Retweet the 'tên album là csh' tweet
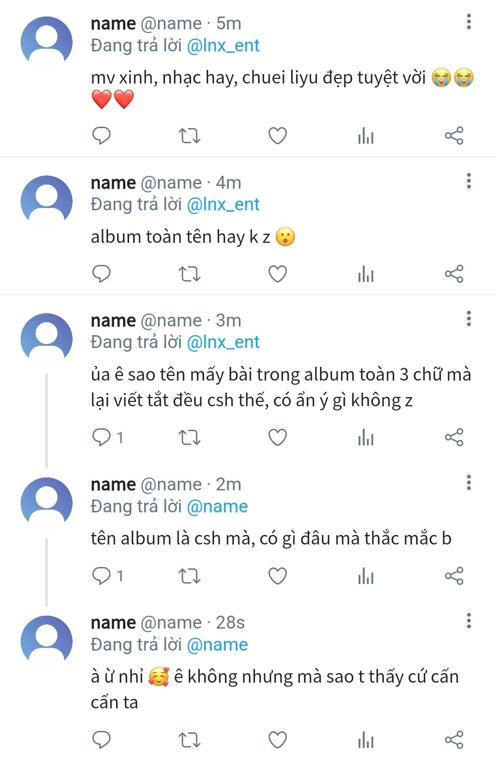The width and height of the screenshot is (496, 758). pos(189,576)
